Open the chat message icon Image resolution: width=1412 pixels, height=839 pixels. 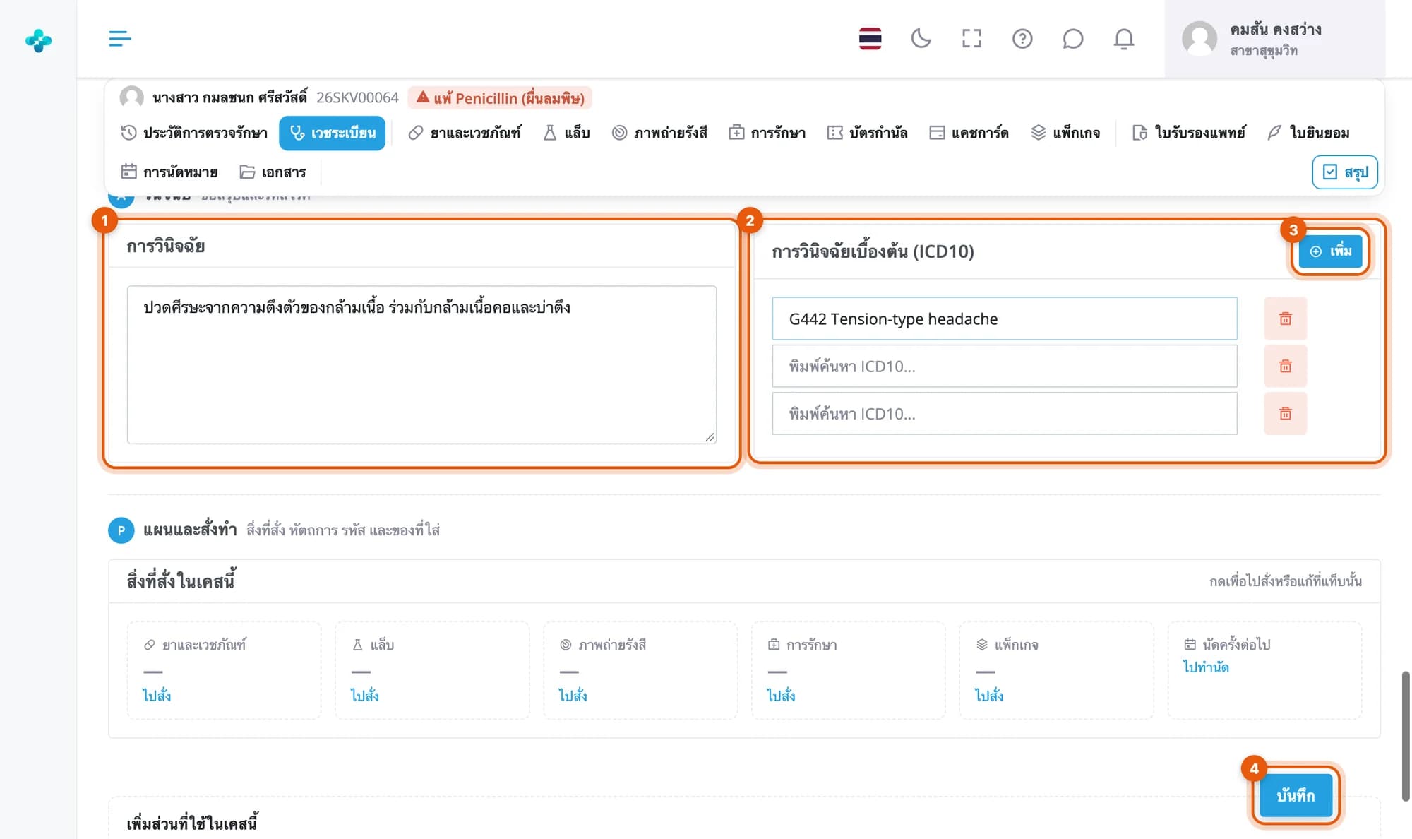(x=1072, y=38)
